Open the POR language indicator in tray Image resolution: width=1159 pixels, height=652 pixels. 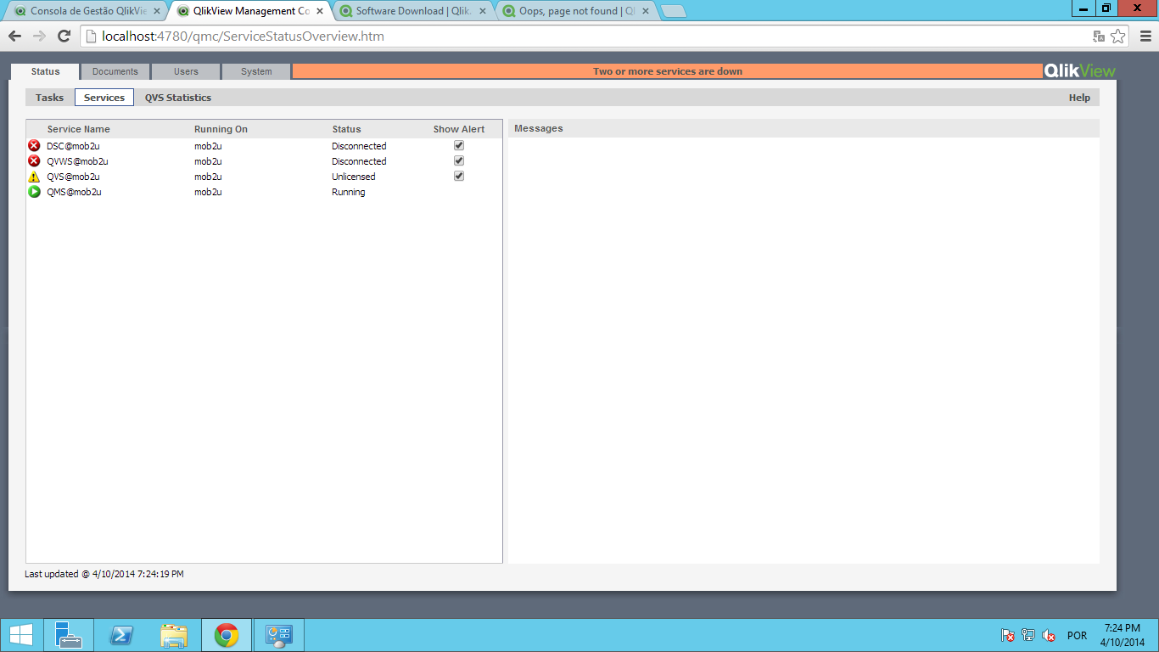tap(1077, 635)
